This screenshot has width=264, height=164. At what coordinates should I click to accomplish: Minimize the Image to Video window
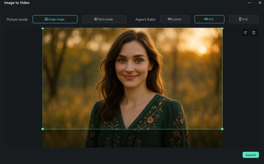250,3
